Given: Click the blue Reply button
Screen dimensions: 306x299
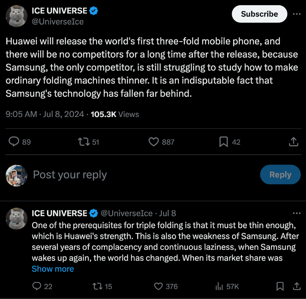Looking at the screenshot, I should pyautogui.click(x=280, y=175).
